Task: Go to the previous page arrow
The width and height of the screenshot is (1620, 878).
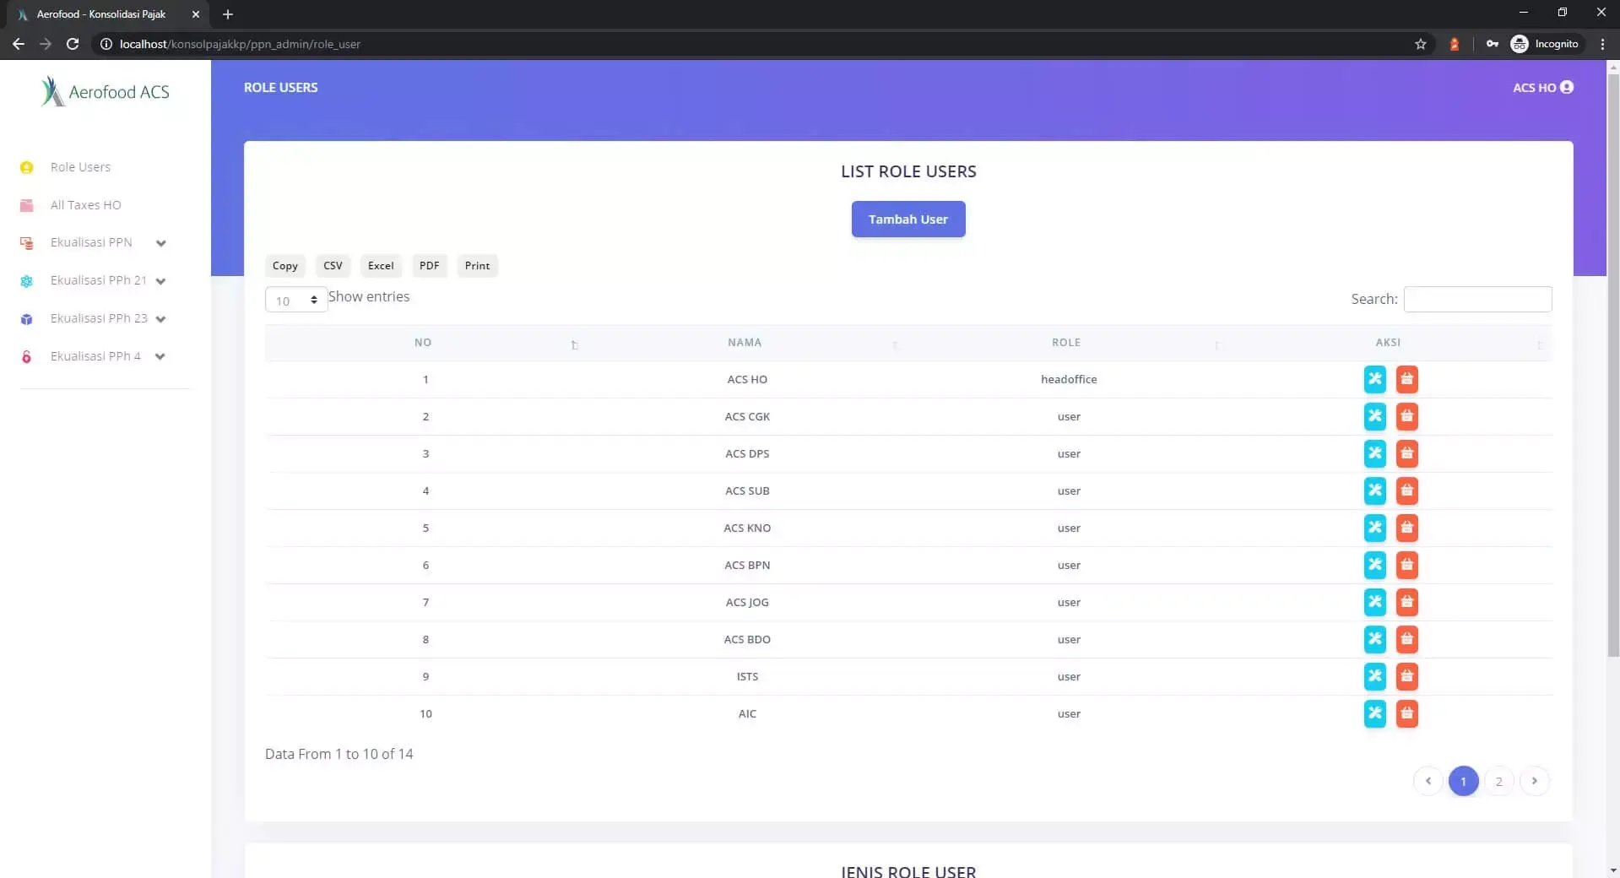Action: tap(1428, 781)
